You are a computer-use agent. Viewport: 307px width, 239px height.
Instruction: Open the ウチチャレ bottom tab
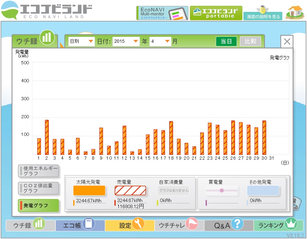179,226
